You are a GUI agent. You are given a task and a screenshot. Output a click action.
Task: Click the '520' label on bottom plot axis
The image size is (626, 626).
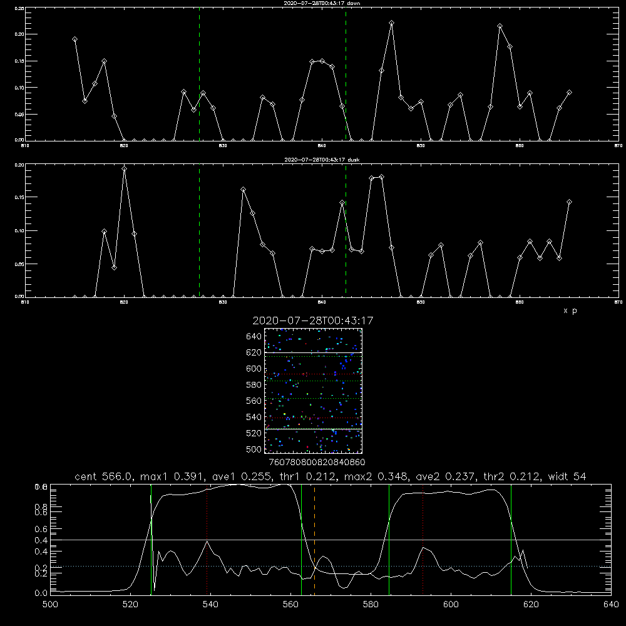point(130,605)
